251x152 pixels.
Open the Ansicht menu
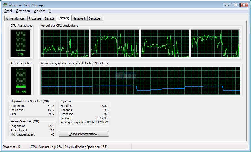tap(39, 11)
